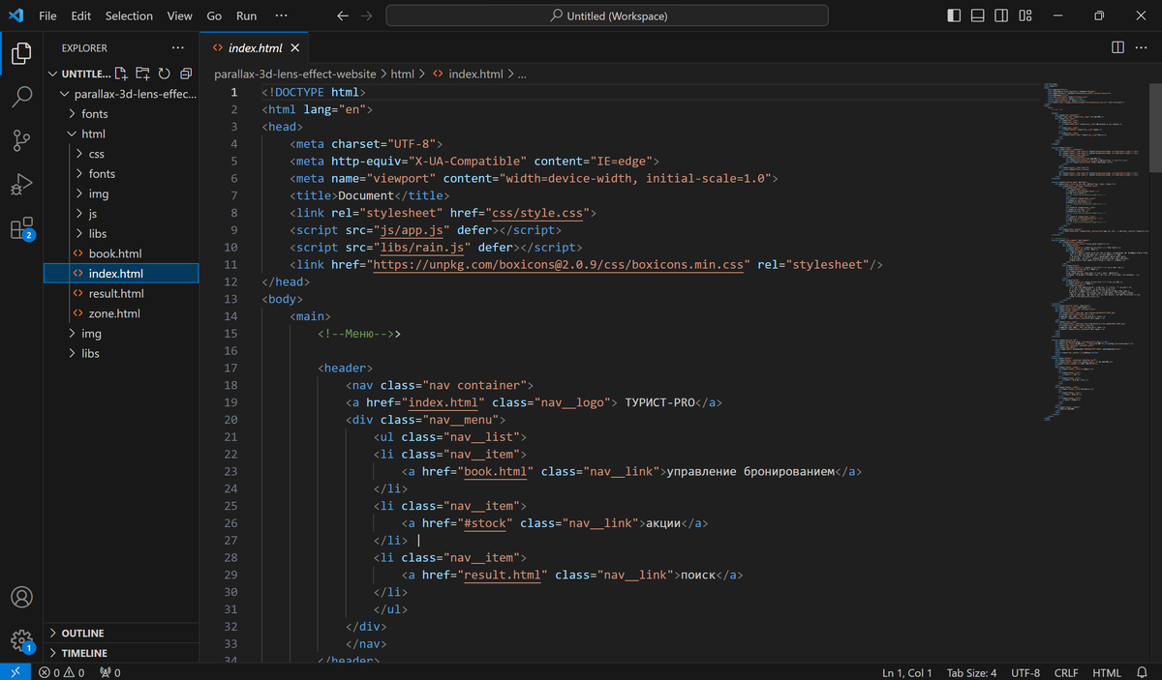Select the index.html editor tab

point(255,47)
